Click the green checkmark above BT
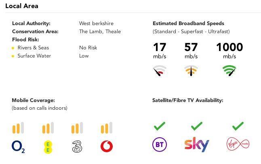261x164 pixels. tap(159, 126)
